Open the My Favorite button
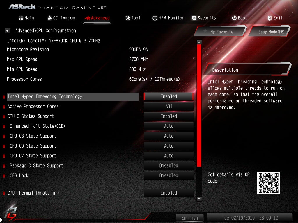The width and height of the screenshot is (298, 223). (221, 31)
